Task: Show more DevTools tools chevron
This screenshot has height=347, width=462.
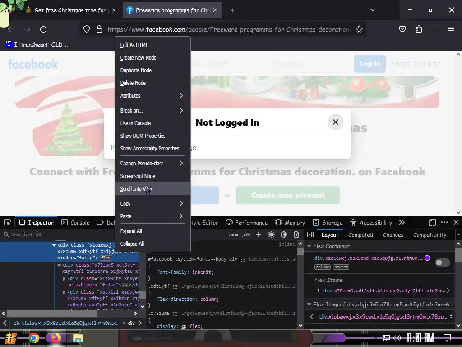Action: click(x=402, y=222)
